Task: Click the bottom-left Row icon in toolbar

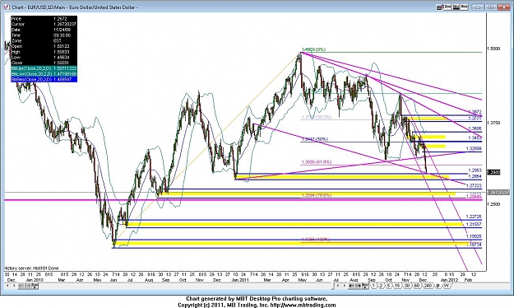Action: (35, 285)
